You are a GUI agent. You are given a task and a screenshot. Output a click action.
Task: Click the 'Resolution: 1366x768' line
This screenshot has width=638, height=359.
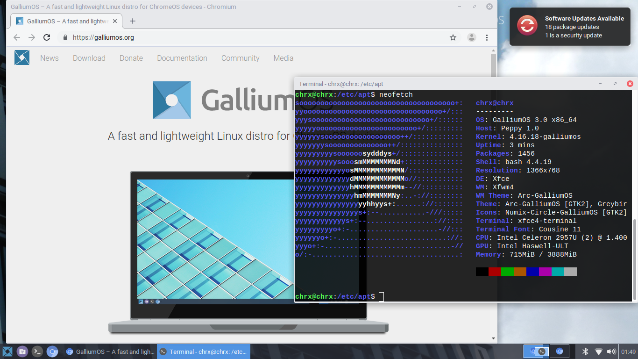point(518,170)
